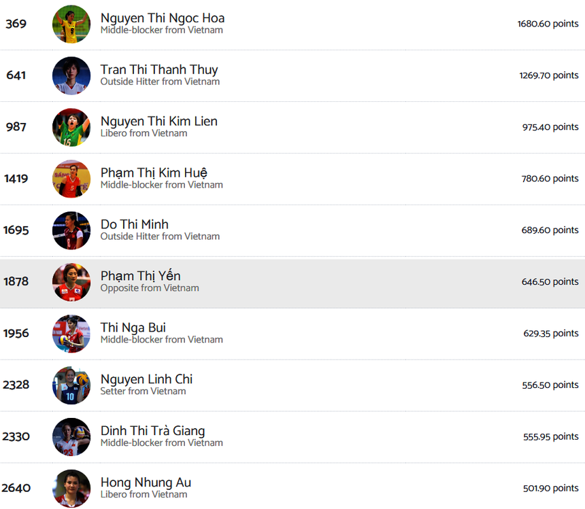Open Tran Thi Thanh Thuy's avatar picture
This screenshot has width=585, height=509.
coord(71,75)
